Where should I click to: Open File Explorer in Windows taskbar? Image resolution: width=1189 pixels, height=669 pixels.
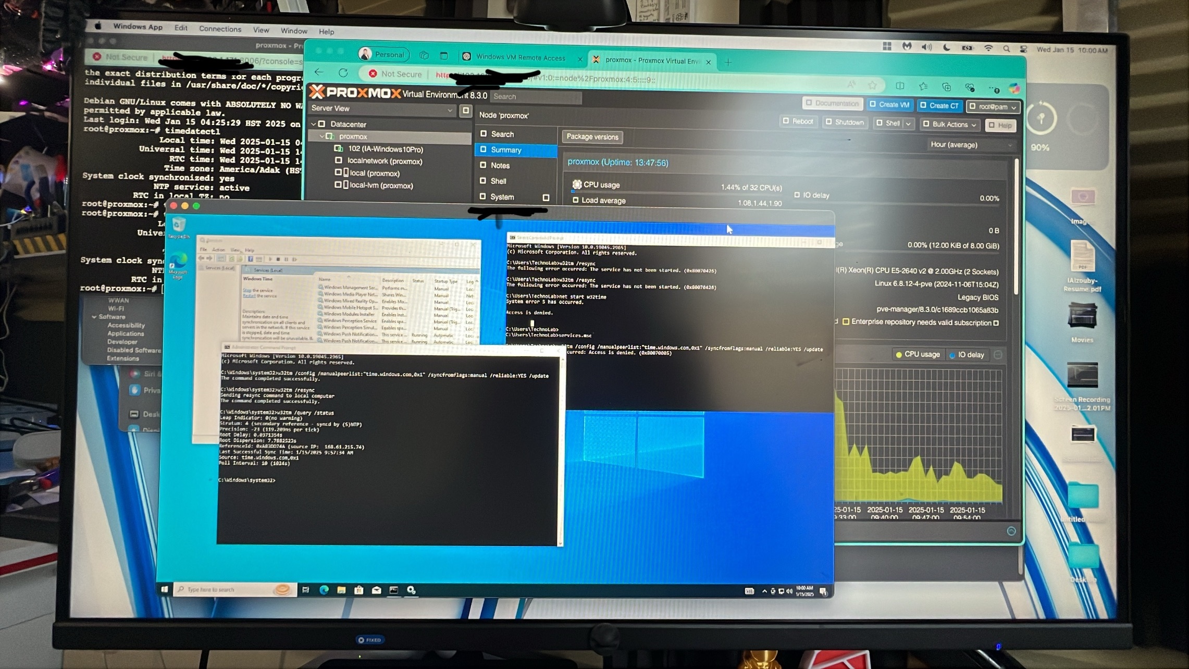click(341, 590)
